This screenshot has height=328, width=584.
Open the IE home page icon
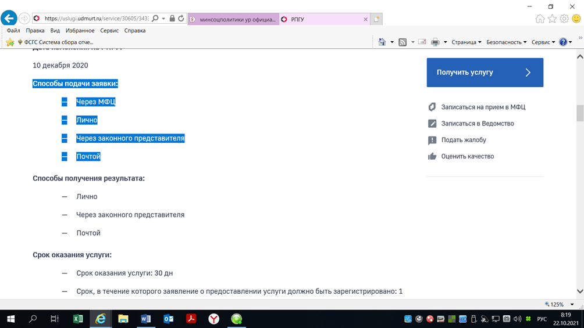click(x=540, y=19)
